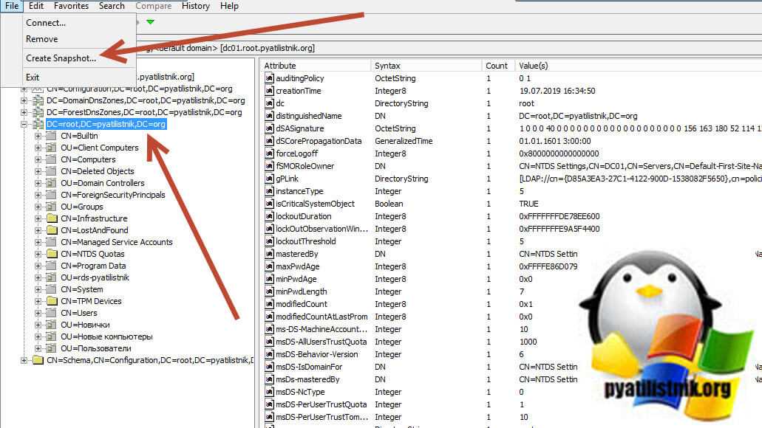Click the msDS-NcType attribute icon
Viewport: 762px width, 428px height.
269,392
